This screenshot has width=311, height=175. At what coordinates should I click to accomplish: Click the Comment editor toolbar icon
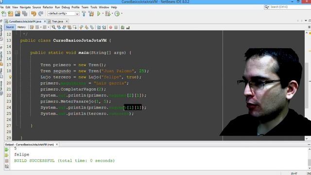coord(122,27)
